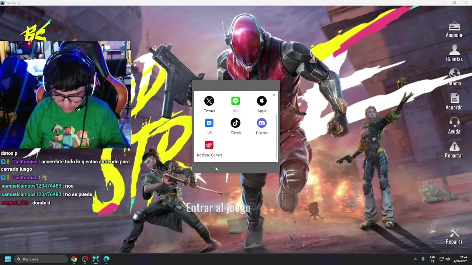Switch to BloodStrike taskbar icon

(96, 259)
